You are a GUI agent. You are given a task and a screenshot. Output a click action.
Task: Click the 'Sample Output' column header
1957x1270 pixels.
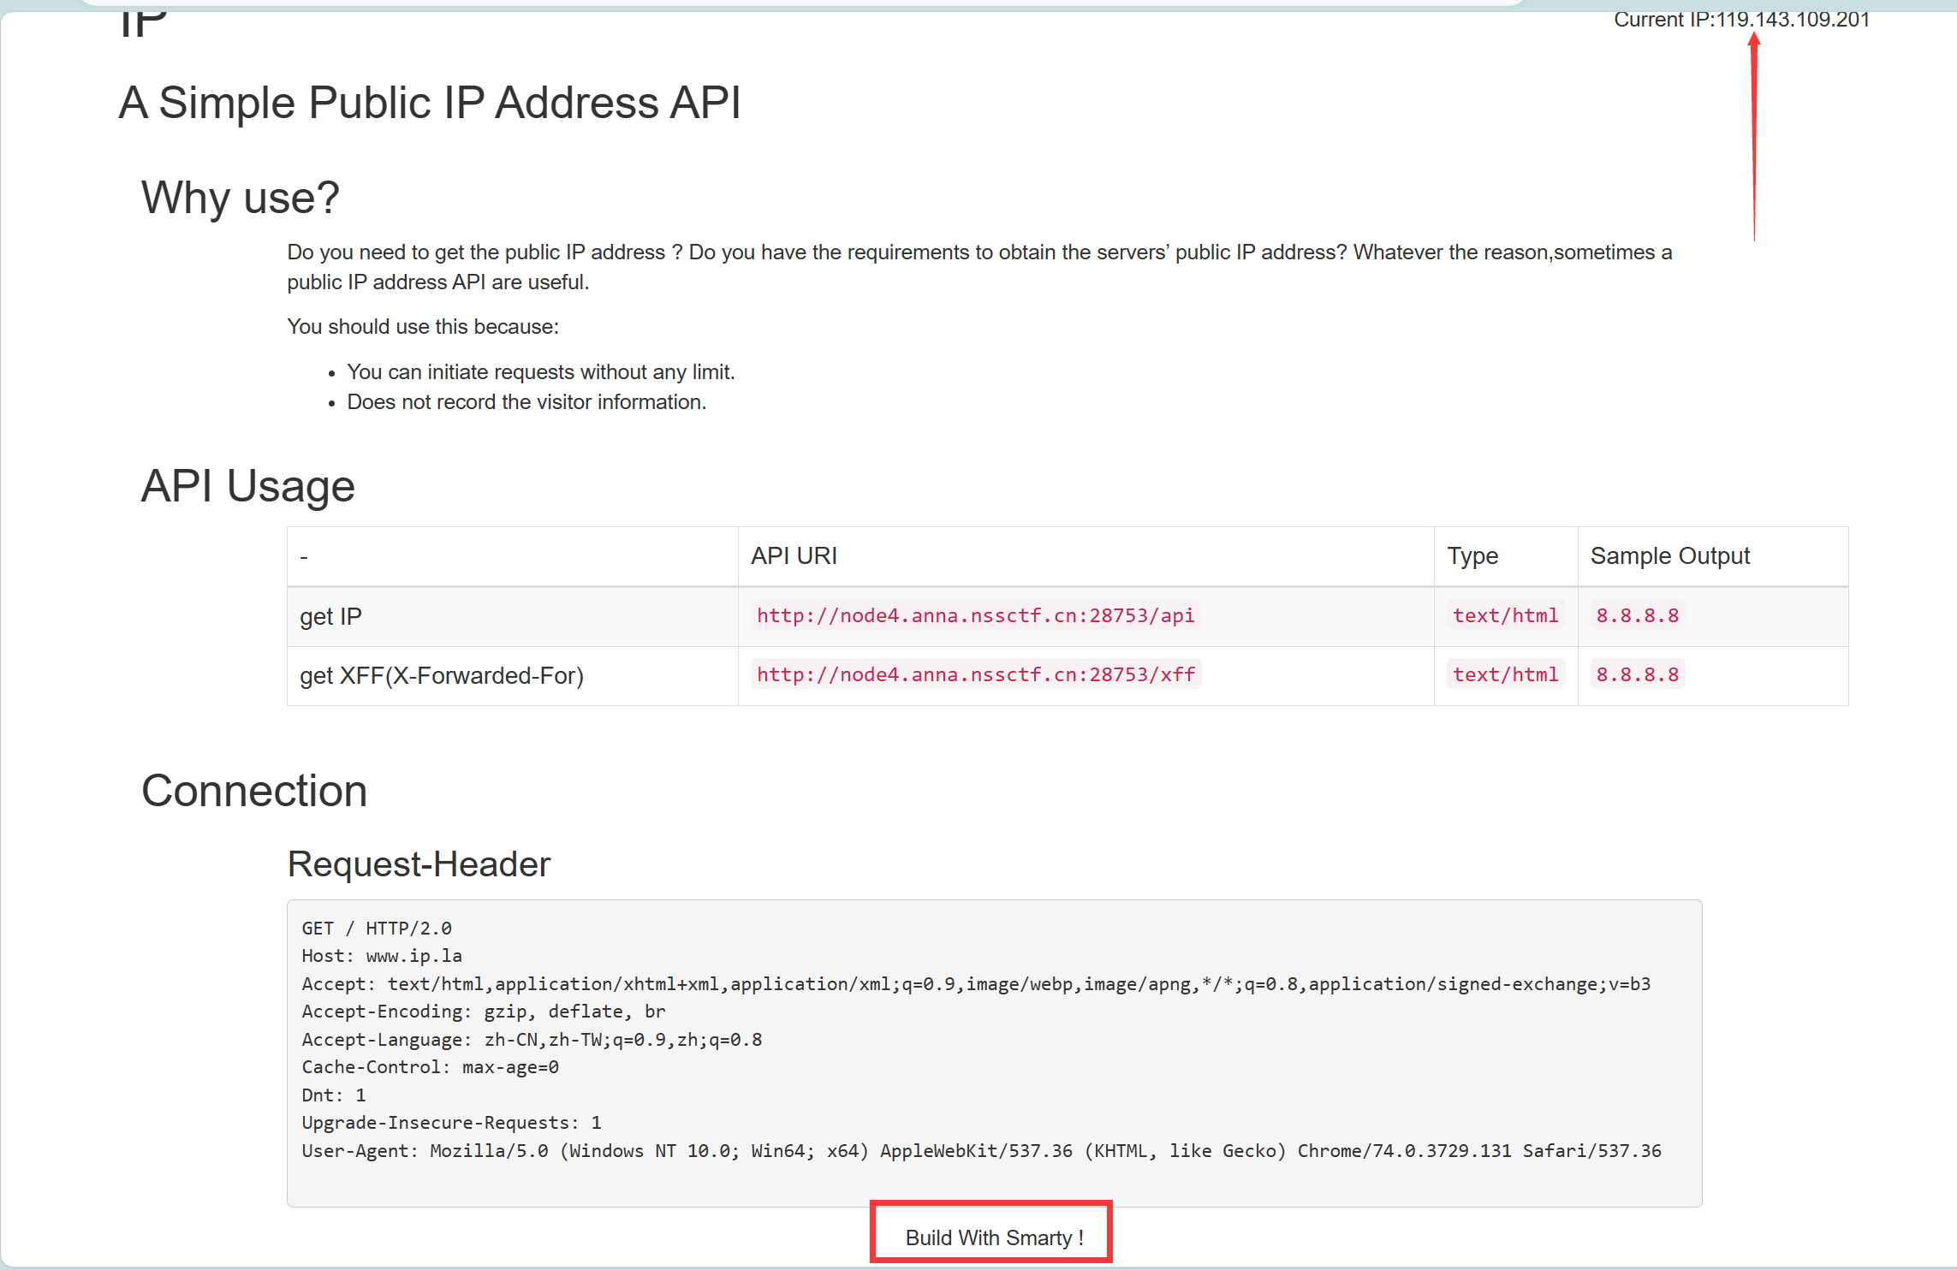[x=1669, y=555]
